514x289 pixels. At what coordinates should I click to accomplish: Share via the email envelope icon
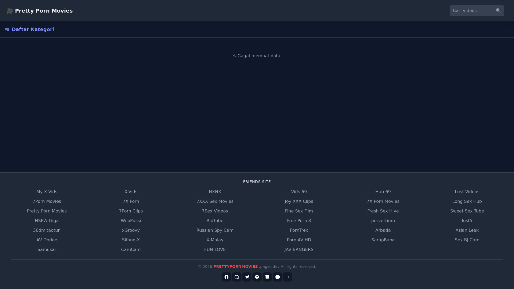pos(267,277)
